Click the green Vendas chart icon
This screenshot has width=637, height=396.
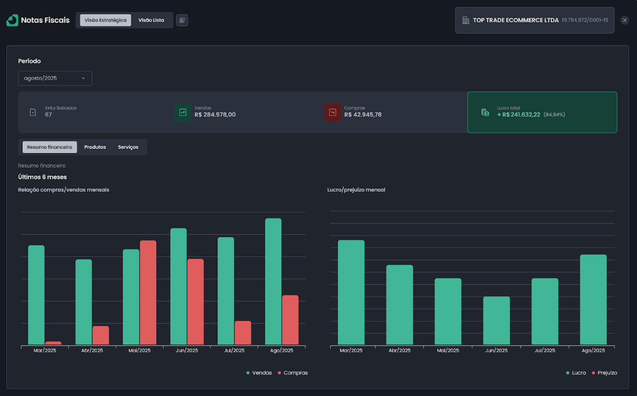182,112
